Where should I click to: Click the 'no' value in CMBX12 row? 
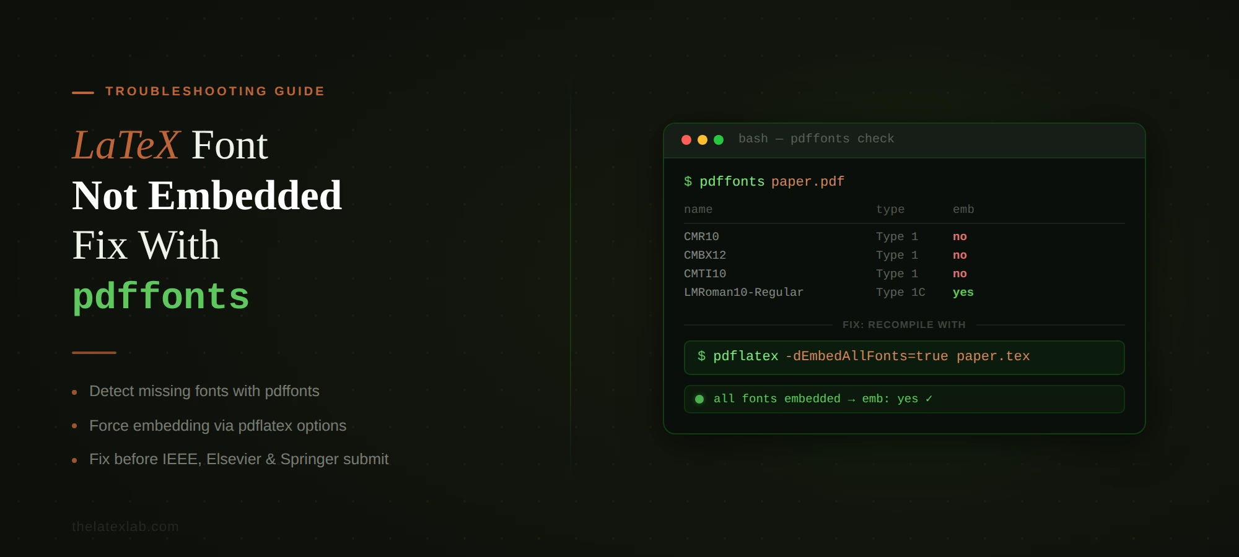(960, 255)
